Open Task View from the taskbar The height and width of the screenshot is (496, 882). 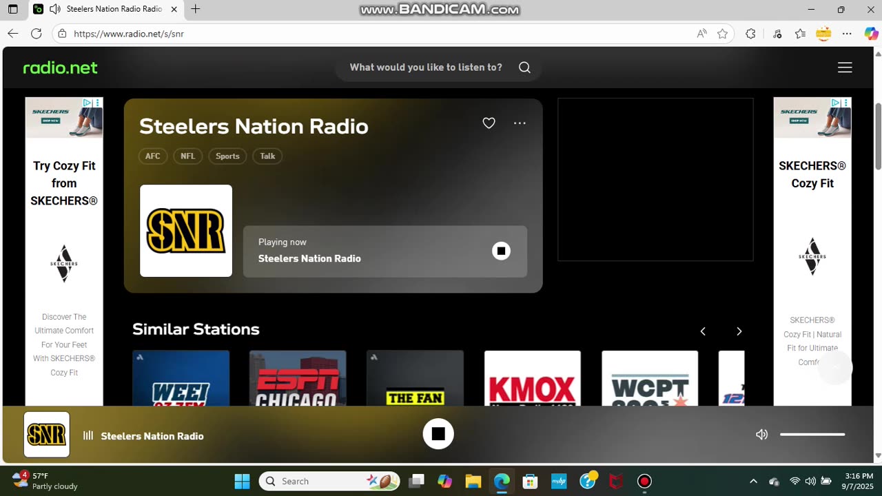(416, 481)
